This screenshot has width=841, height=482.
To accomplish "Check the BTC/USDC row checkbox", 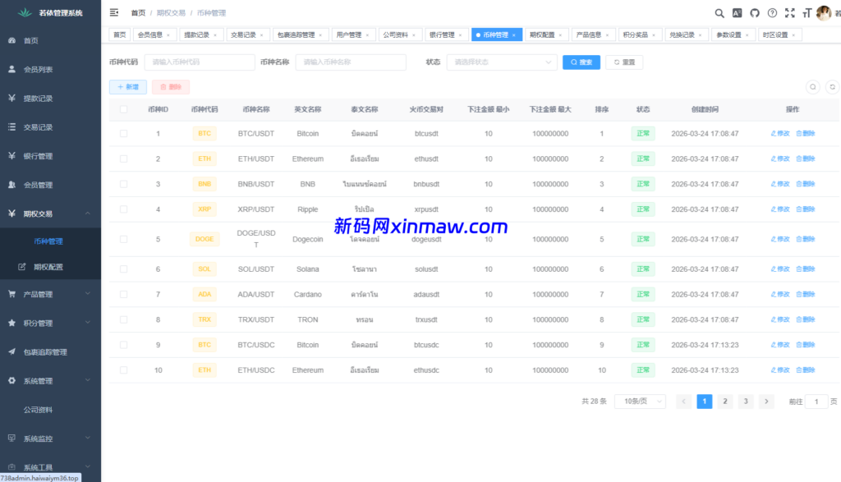I will [x=123, y=345].
